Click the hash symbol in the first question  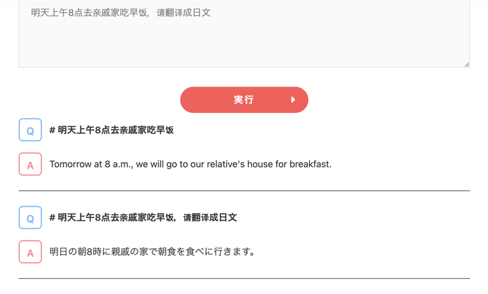(52, 130)
